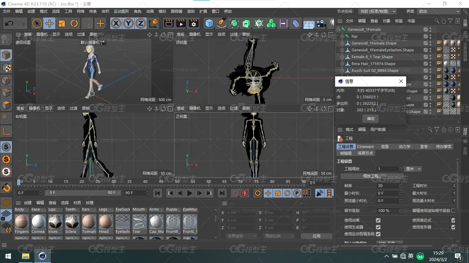Toggle the Z axis lock icon
This screenshot has width=469, height=263.
click(141, 23)
